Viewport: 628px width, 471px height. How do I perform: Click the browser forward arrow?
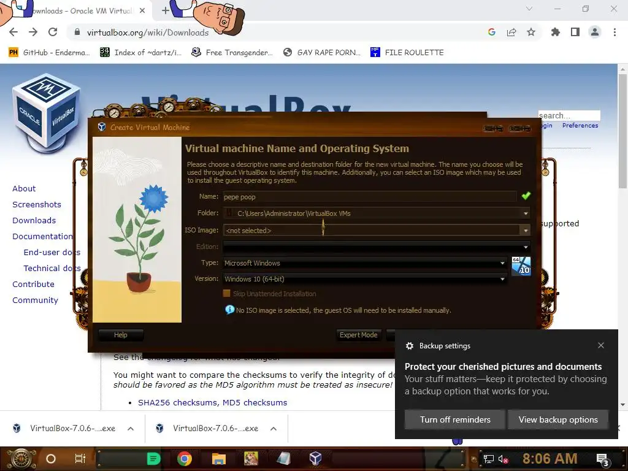click(33, 33)
